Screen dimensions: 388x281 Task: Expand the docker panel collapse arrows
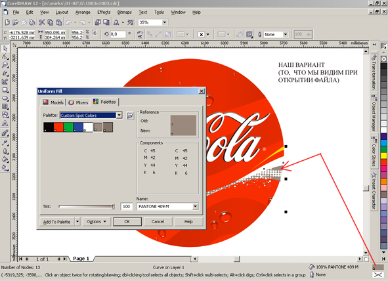[x=374, y=45]
